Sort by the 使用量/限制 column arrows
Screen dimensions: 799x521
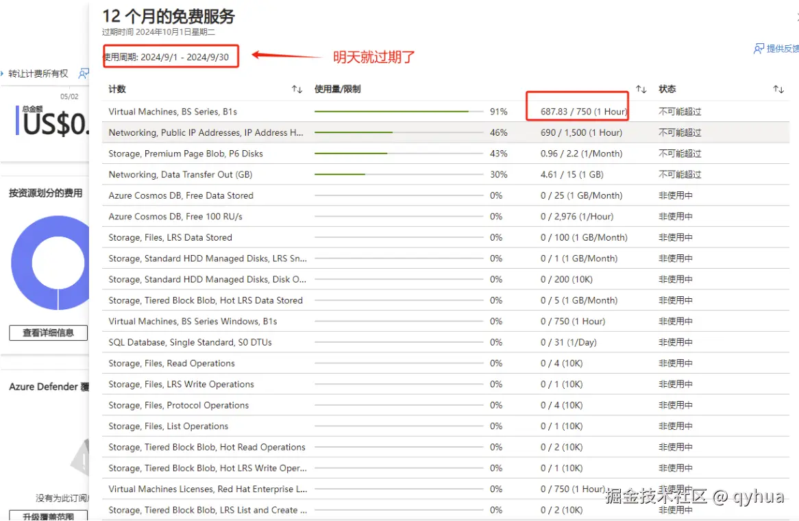[x=641, y=89]
